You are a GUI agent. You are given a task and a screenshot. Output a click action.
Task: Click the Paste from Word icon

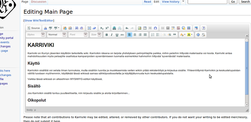point(70,28)
